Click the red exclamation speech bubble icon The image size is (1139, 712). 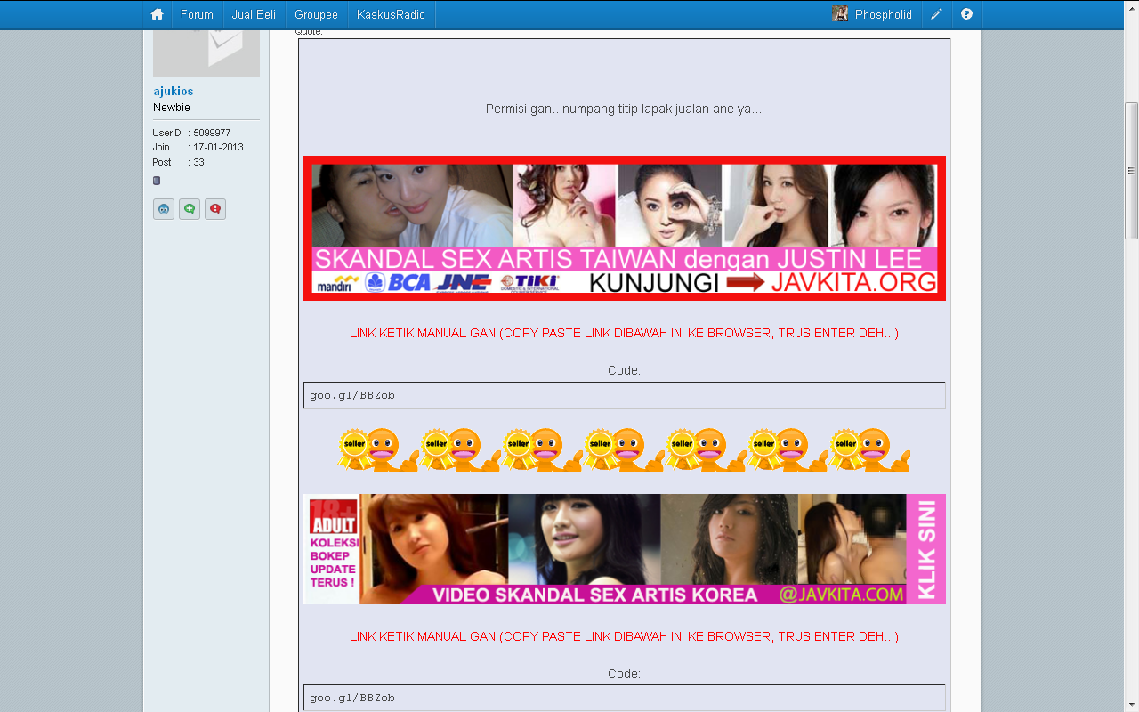[x=215, y=209]
